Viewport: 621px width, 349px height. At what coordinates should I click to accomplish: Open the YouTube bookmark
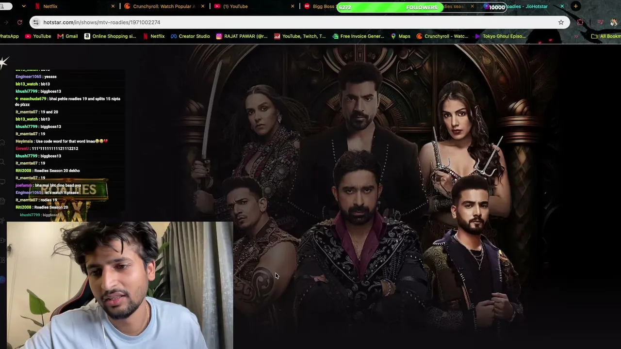38,36
